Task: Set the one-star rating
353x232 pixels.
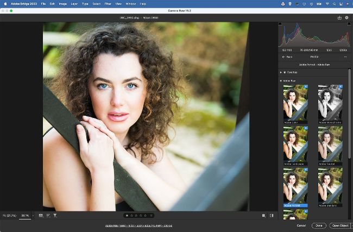Action: 127,216
